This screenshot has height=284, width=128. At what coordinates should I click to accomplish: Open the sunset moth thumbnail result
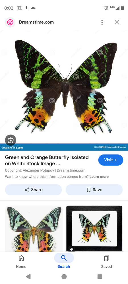(34, 229)
